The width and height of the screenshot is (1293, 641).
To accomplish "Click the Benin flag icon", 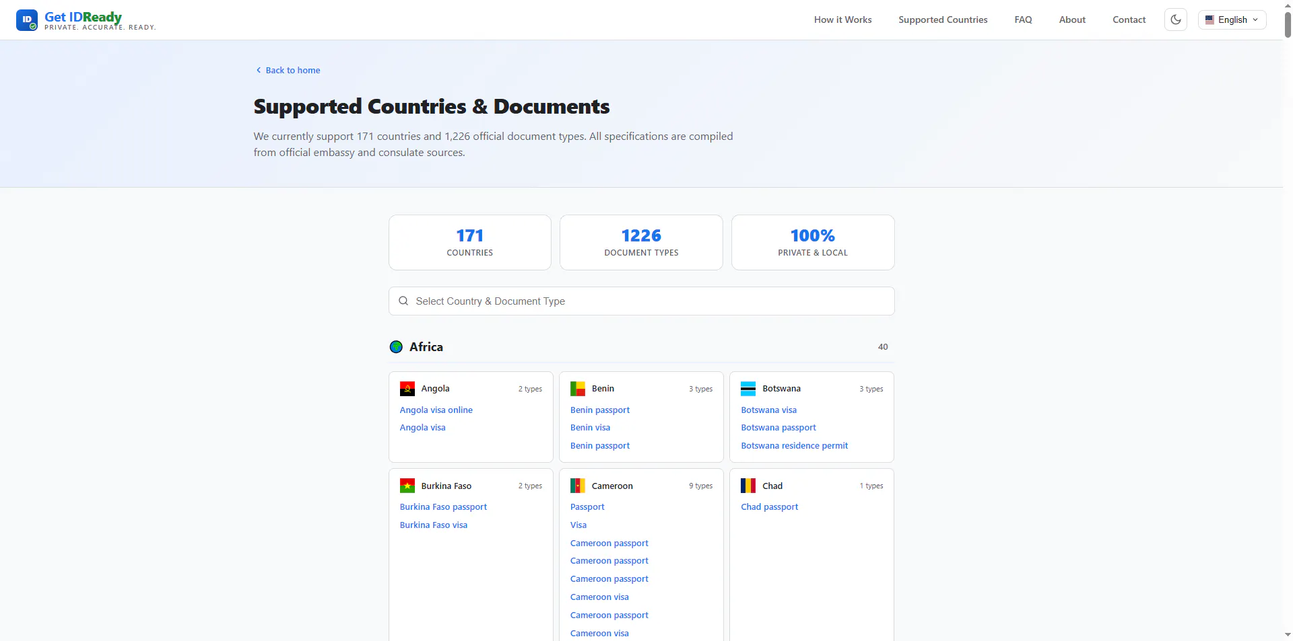I will point(578,389).
